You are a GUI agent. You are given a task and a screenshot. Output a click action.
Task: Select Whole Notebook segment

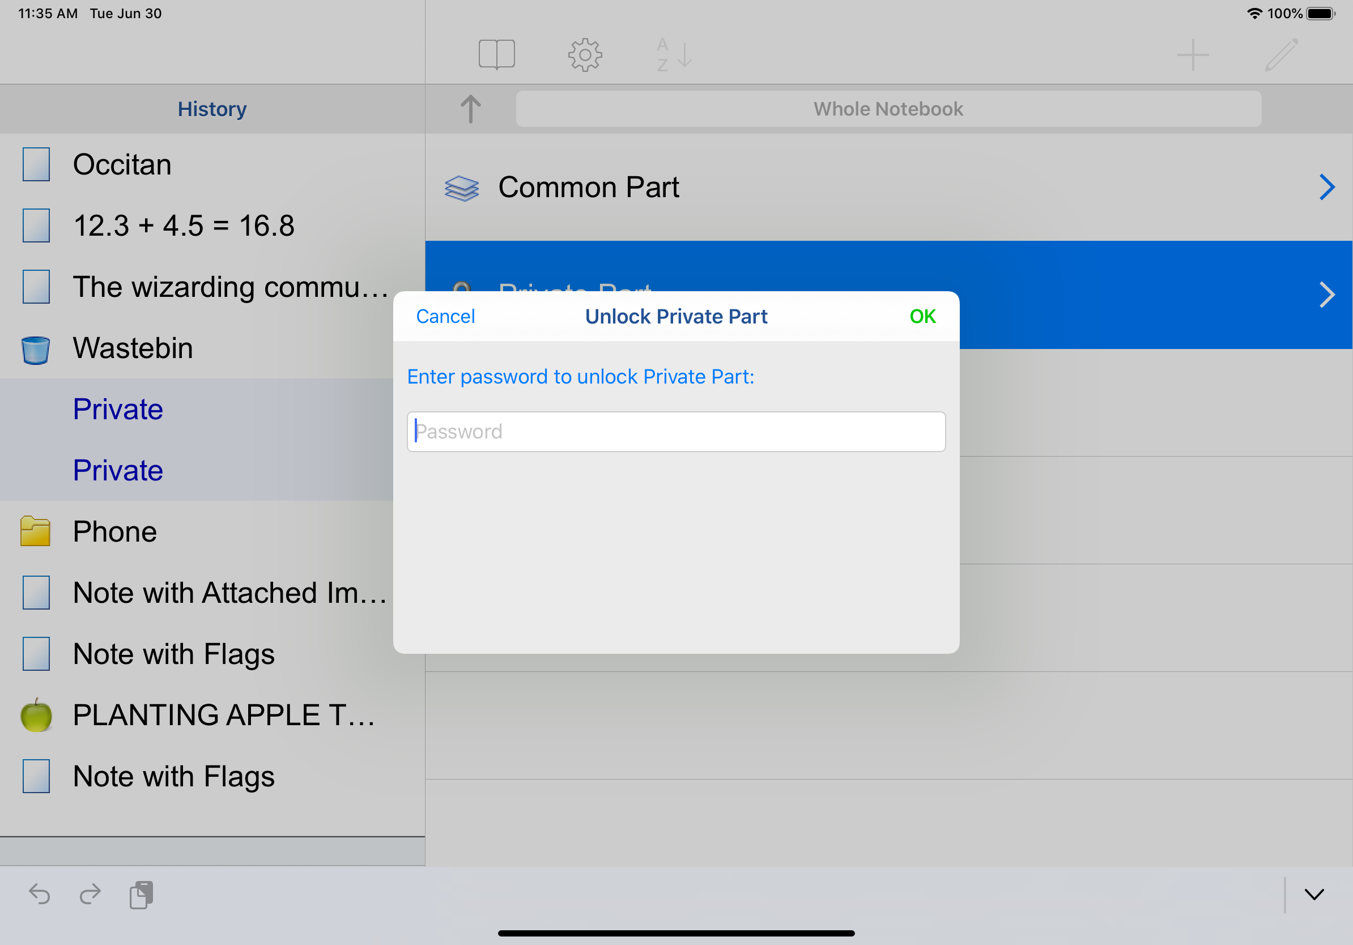tap(888, 109)
